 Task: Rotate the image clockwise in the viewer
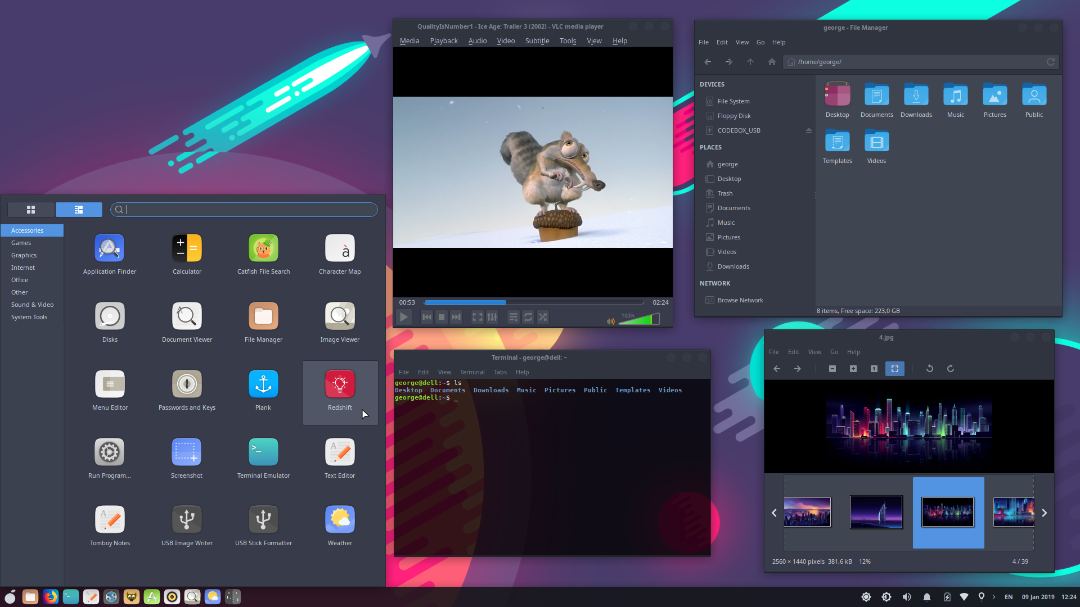pyautogui.click(x=951, y=369)
